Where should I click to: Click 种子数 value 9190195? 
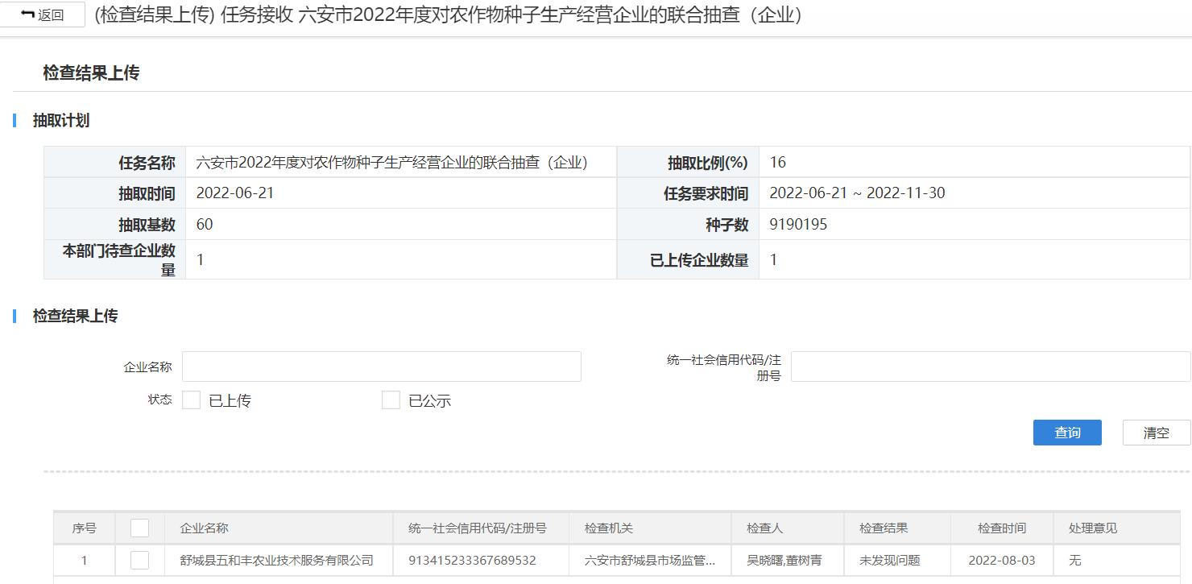pyautogui.click(x=798, y=225)
